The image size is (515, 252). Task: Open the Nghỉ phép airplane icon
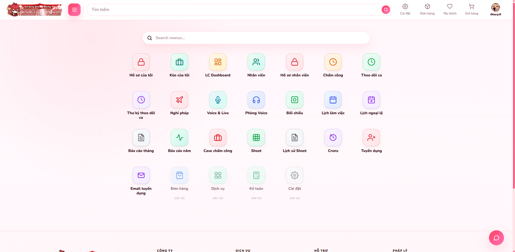click(x=180, y=100)
